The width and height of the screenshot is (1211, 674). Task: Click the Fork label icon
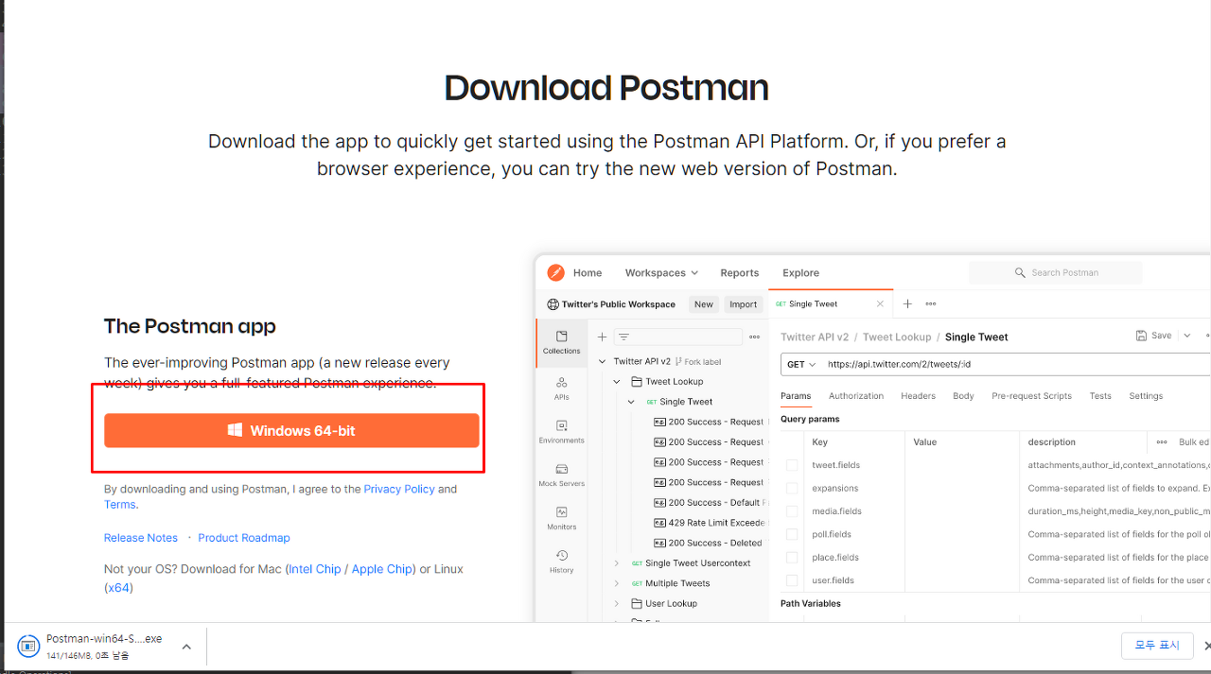tap(678, 361)
